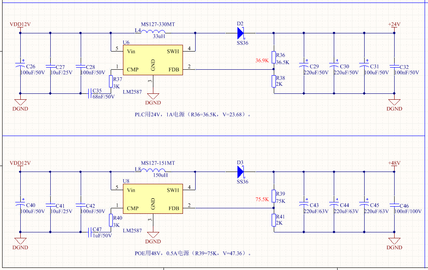428x270 pixels.
Task: Select polarized capacitor C29 symbol
Action: tap(304, 64)
